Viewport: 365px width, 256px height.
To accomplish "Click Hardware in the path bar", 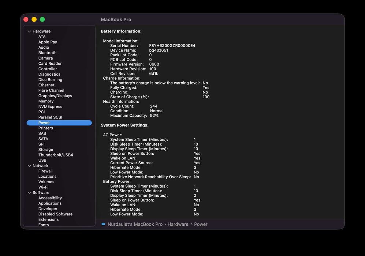I will 178,225.
